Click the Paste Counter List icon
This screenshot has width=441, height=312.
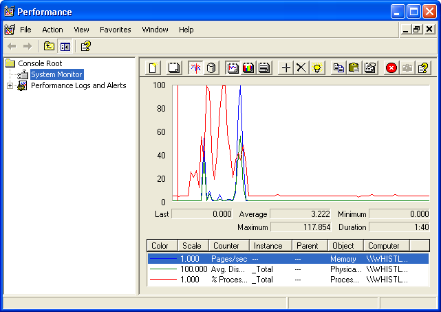pos(354,67)
